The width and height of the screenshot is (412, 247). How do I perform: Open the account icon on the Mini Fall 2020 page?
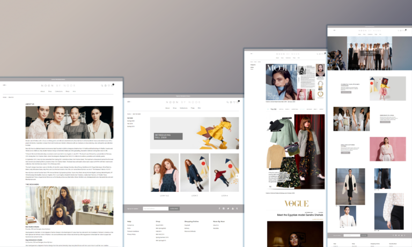[231, 102]
